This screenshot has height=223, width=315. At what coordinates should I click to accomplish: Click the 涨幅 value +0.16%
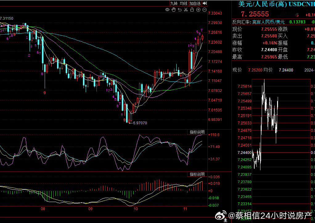tap(270, 43)
